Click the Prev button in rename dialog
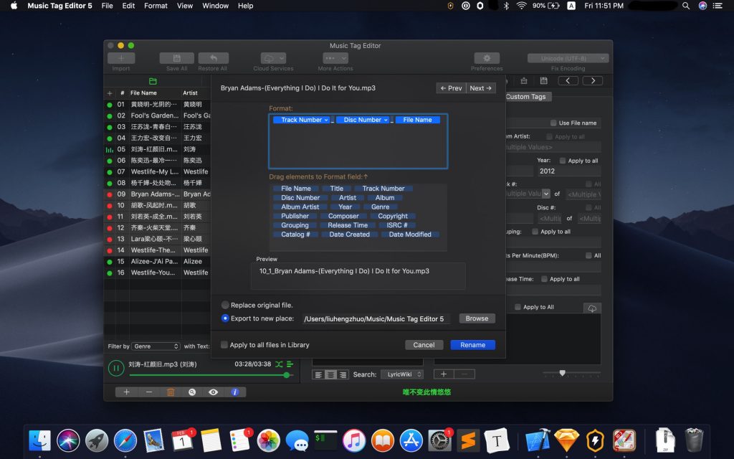 coord(451,88)
